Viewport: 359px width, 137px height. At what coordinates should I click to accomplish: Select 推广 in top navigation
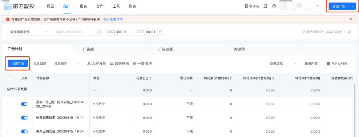[67, 6]
